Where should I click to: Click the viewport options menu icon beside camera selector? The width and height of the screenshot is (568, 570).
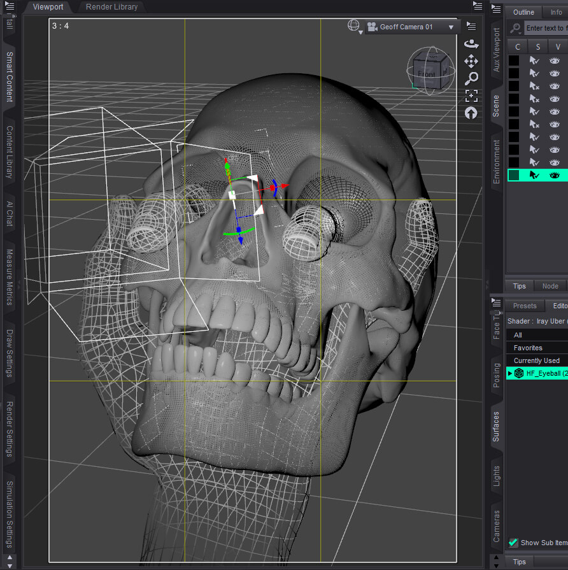(x=471, y=26)
